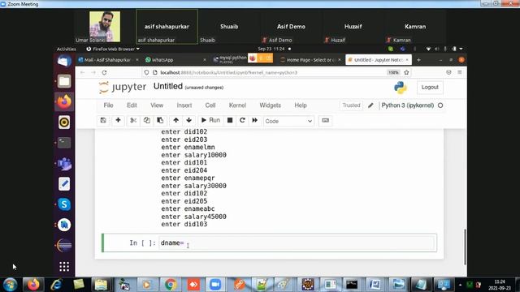This screenshot has height=292, width=520.
Task: Click the Sep 23 11:24 clock in Ubuntu bar
Action: [x=271, y=49]
